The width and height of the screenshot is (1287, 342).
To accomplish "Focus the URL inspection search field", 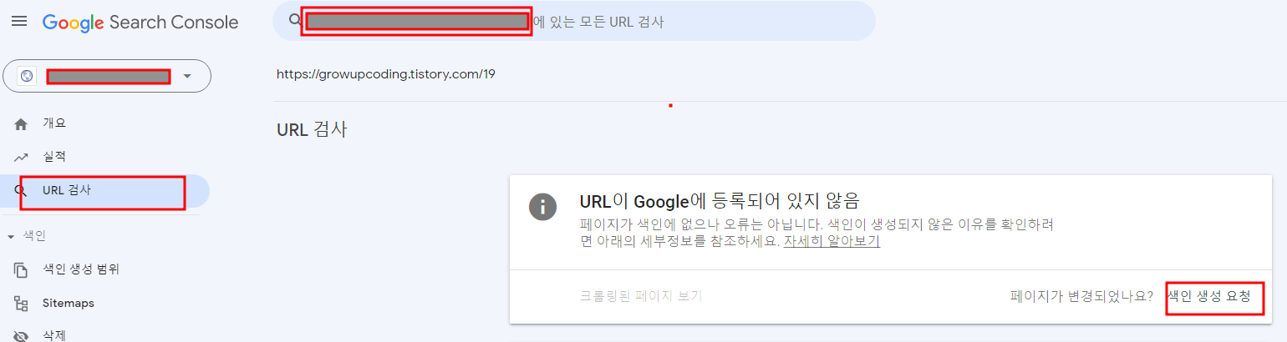I will (x=573, y=21).
